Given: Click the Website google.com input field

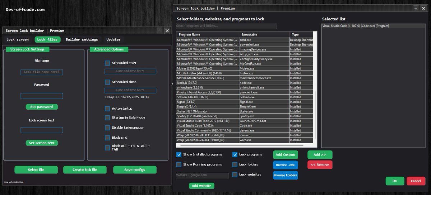Looking at the screenshot, I should pos(202,175).
